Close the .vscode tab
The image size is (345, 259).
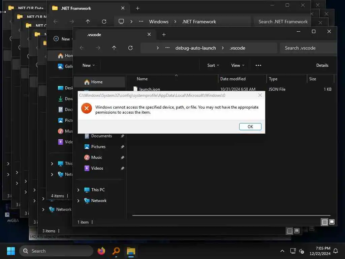[149, 34]
